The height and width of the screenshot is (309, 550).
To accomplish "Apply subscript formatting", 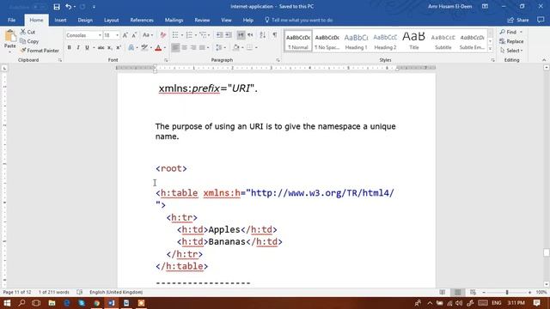I will point(110,48).
